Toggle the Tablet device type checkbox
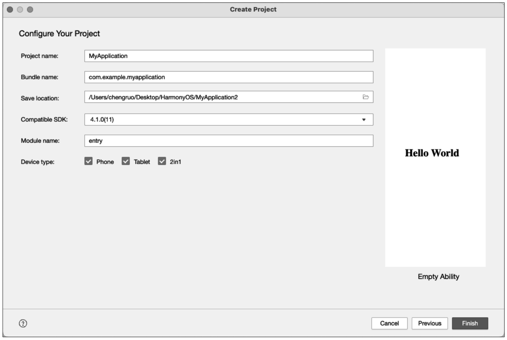The image size is (507, 340). coord(126,161)
